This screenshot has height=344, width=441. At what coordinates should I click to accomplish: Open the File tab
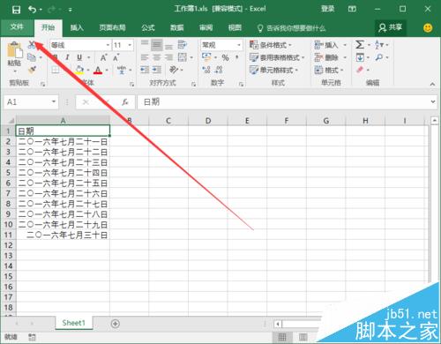click(17, 27)
